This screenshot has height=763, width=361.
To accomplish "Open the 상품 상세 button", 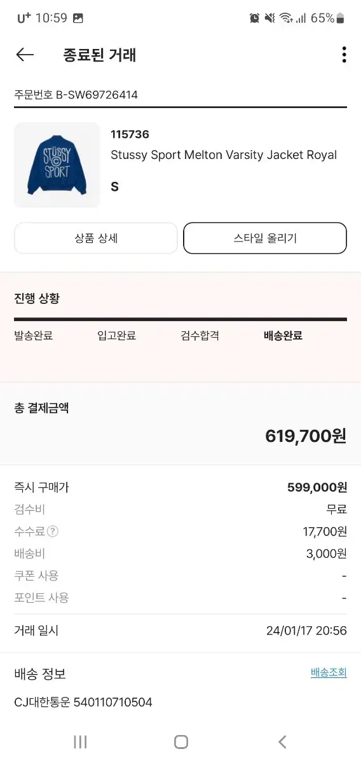I will (96, 238).
